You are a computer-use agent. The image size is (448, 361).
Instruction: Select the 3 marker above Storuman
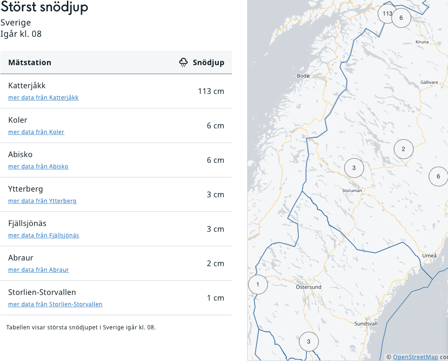(354, 168)
